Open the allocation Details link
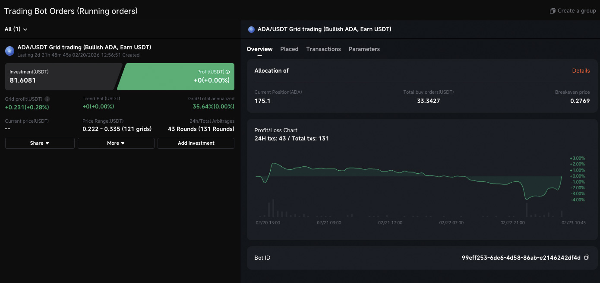Viewport: 600px width, 283px height. [581, 71]
